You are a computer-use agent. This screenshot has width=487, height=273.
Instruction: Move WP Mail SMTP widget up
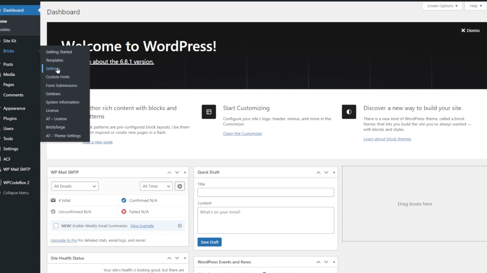click(x=169, y=172)
